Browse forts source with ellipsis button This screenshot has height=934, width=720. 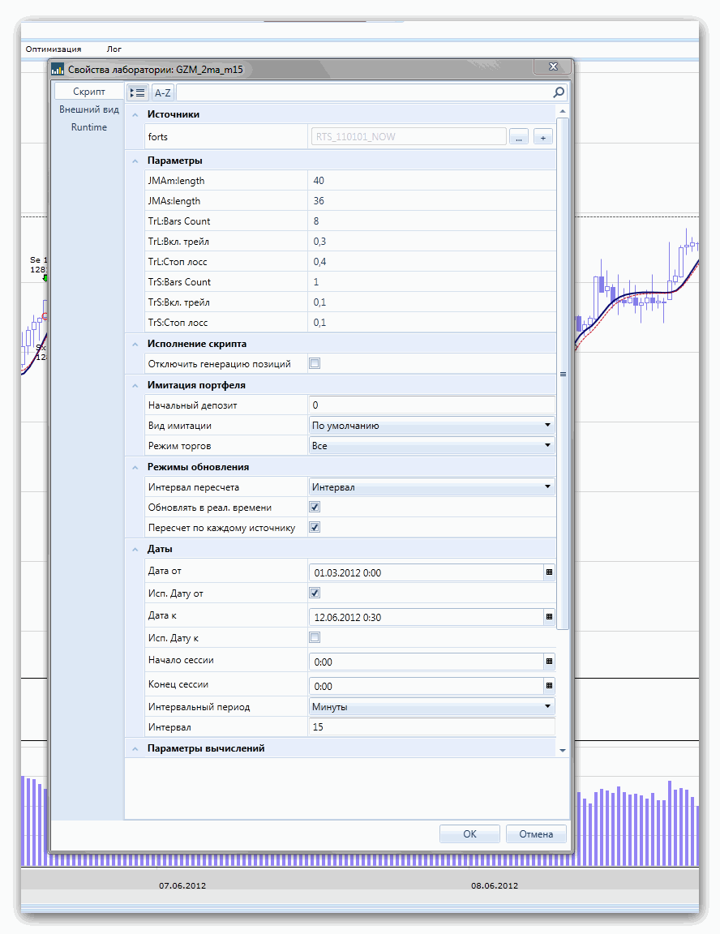tap(519, 137)
